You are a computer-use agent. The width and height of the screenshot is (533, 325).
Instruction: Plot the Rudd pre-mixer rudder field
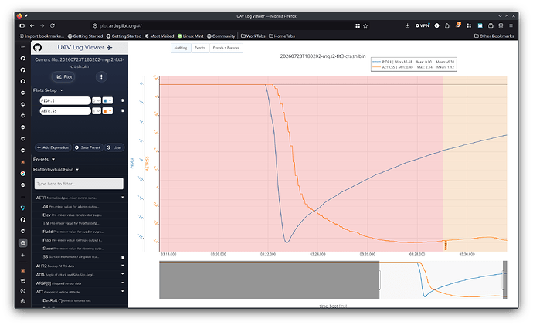(x=73, y=232)
